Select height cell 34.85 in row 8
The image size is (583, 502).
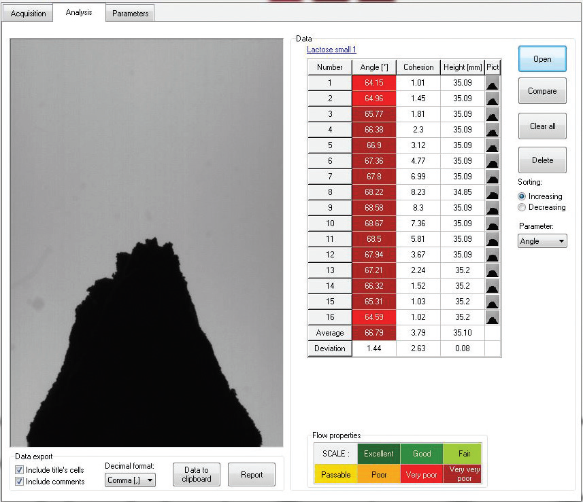pos(463,192)
